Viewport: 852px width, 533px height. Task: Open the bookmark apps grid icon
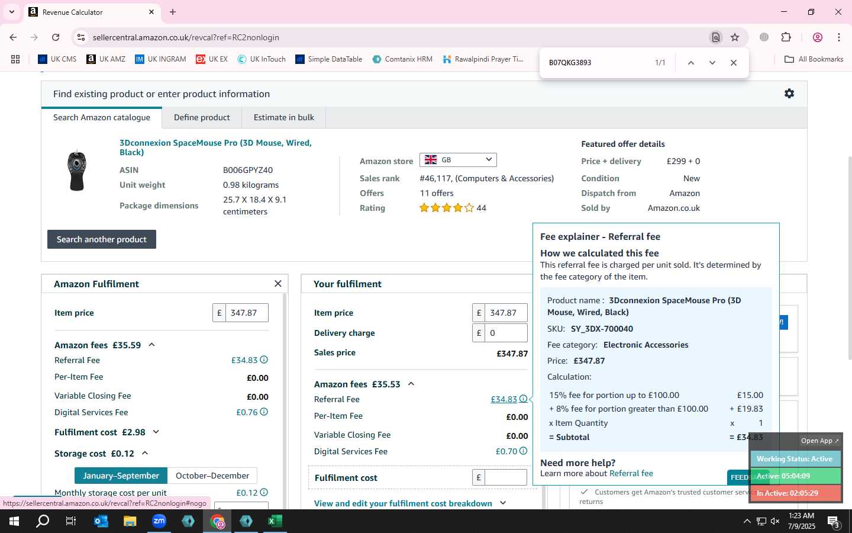15,59
